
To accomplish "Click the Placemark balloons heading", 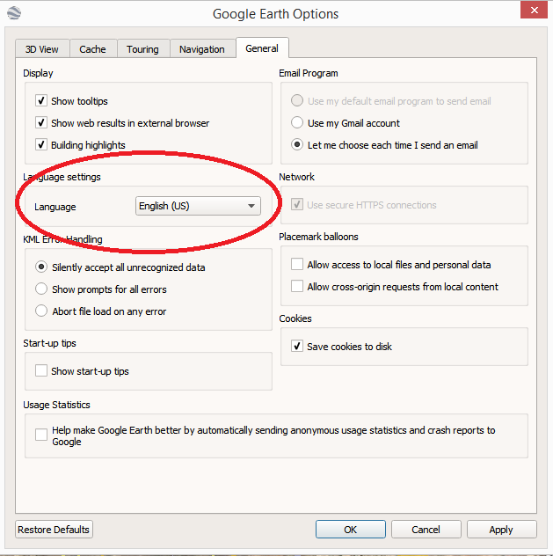I will coord(318,237).
